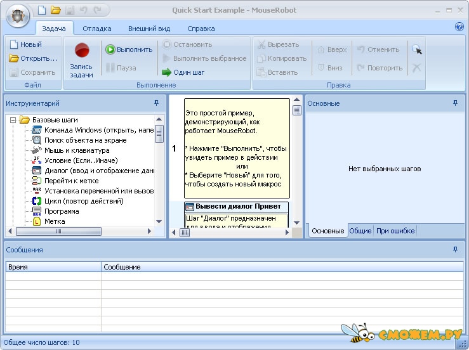Viewport: 469px width, 350px height.
Task: Switch to the Основные bottom tab
Action: pos(328,231)
